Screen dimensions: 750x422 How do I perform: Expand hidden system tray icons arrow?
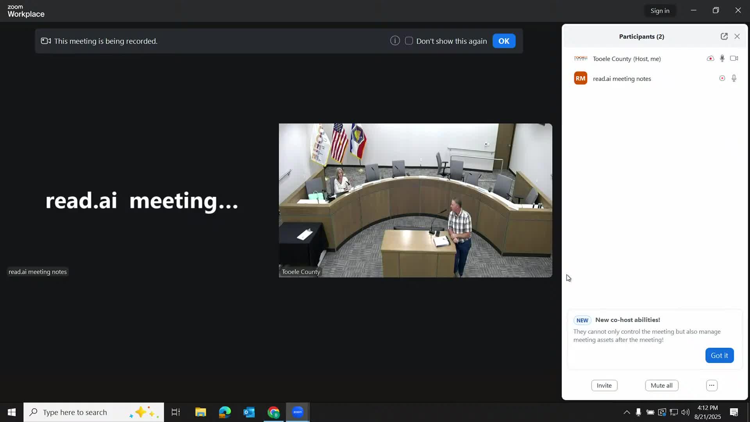[x=627, y=412]
